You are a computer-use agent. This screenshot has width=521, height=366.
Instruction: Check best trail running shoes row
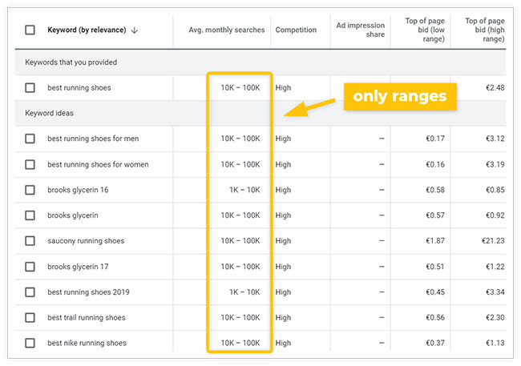click(x=30, y=317)
